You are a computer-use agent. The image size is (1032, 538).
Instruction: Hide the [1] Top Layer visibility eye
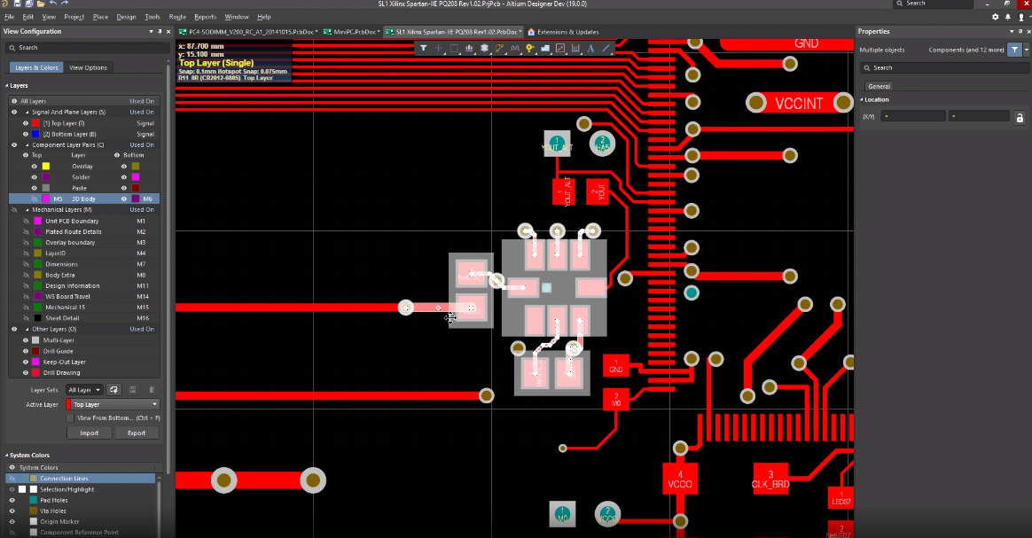tap(26, 123)
